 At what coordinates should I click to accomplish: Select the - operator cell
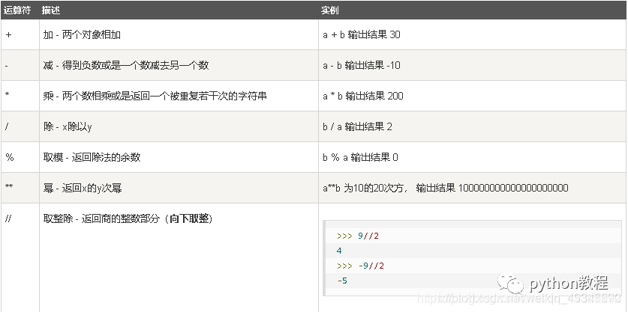point(20,66)
